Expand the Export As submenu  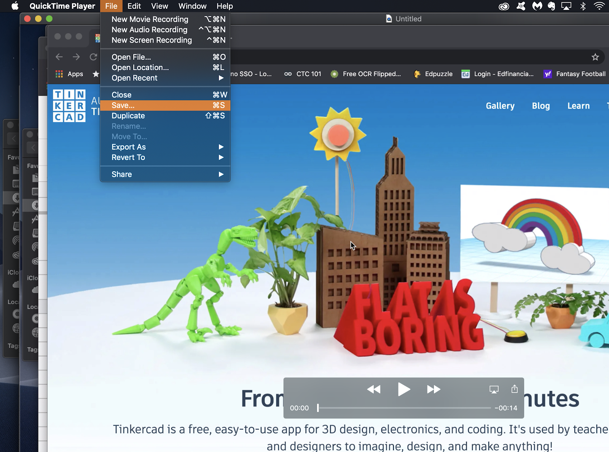[x=165, y=147]
